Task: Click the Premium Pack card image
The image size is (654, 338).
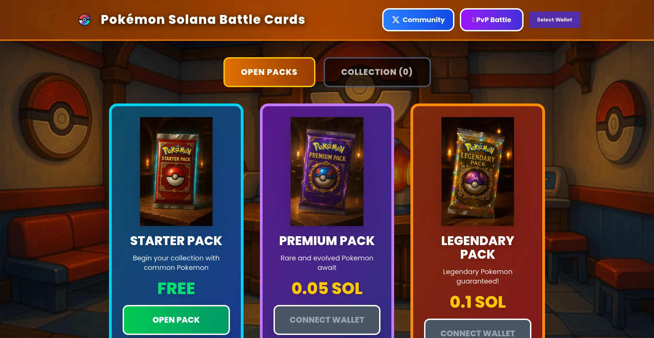Action: pos(327,172)
